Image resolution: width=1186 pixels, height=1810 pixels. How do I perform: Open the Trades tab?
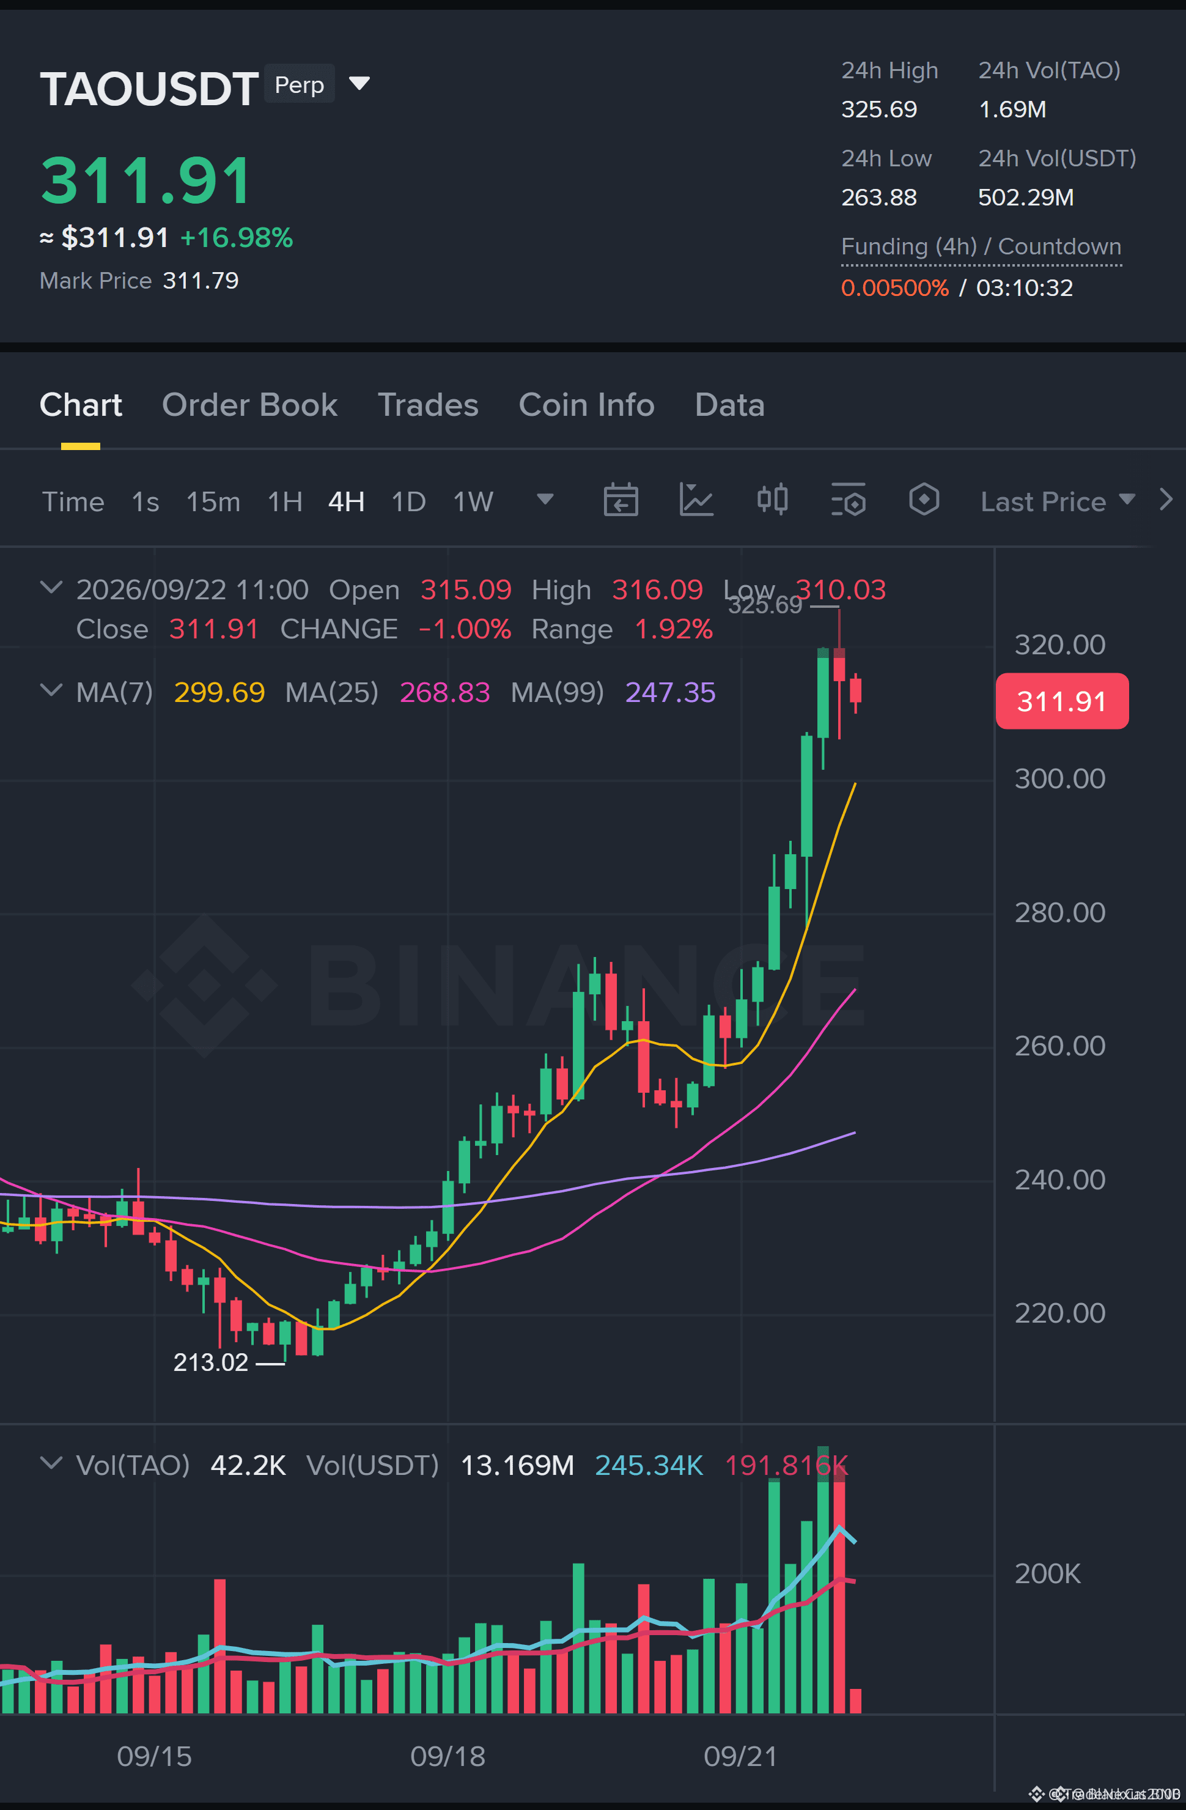428,405
